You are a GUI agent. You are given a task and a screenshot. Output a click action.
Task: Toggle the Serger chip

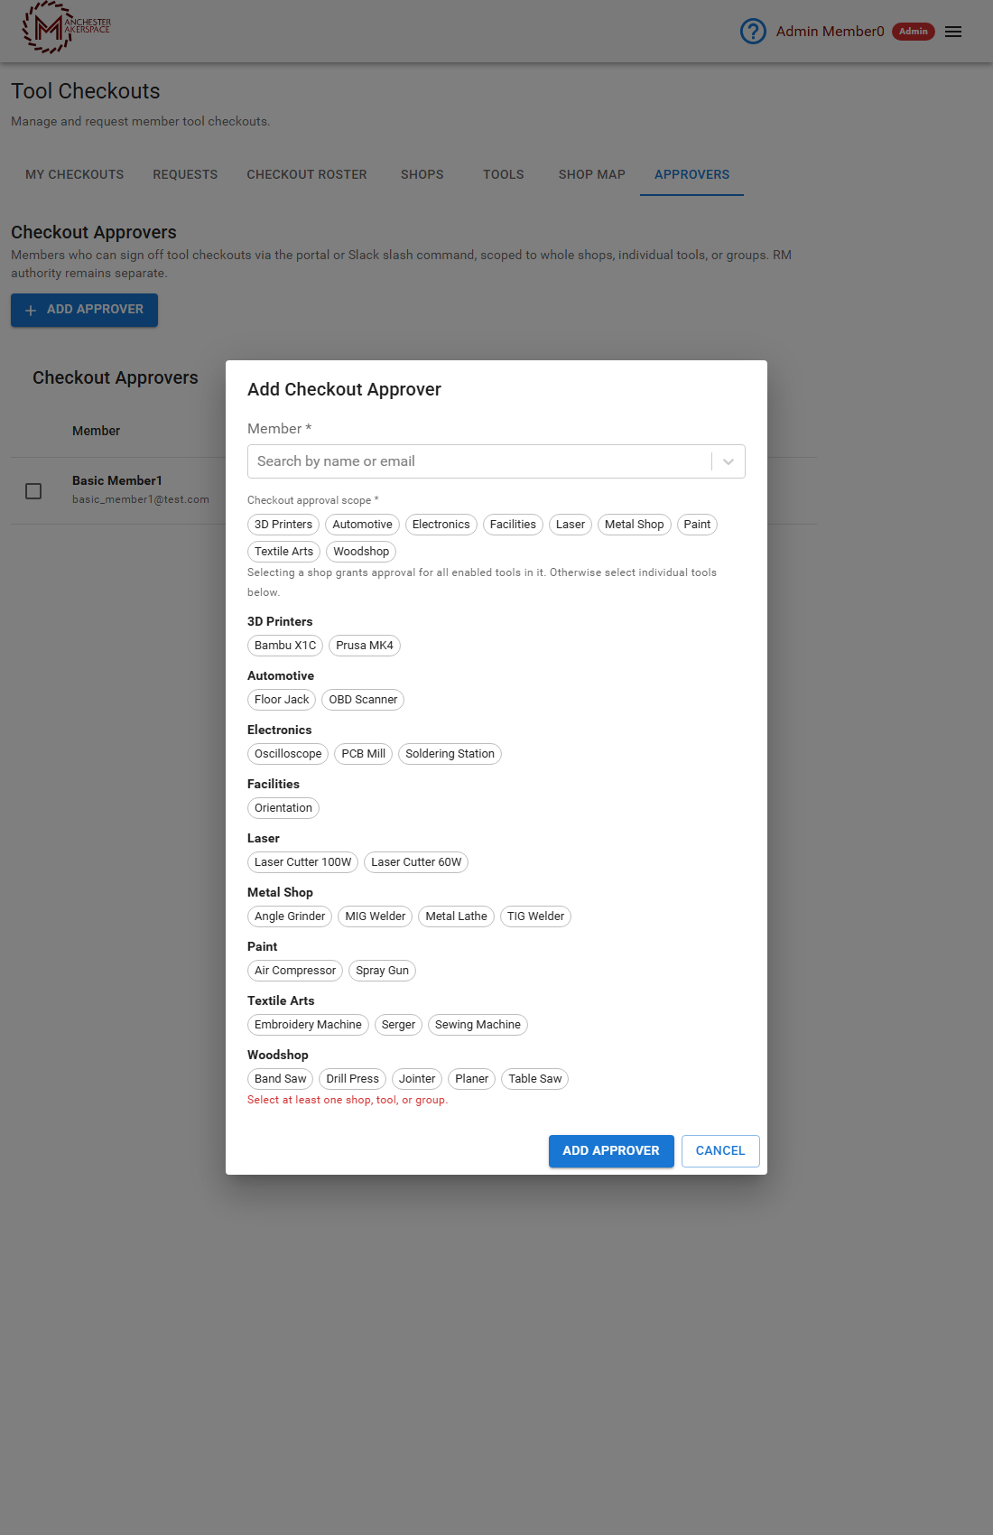click(x=398, y=1025)
